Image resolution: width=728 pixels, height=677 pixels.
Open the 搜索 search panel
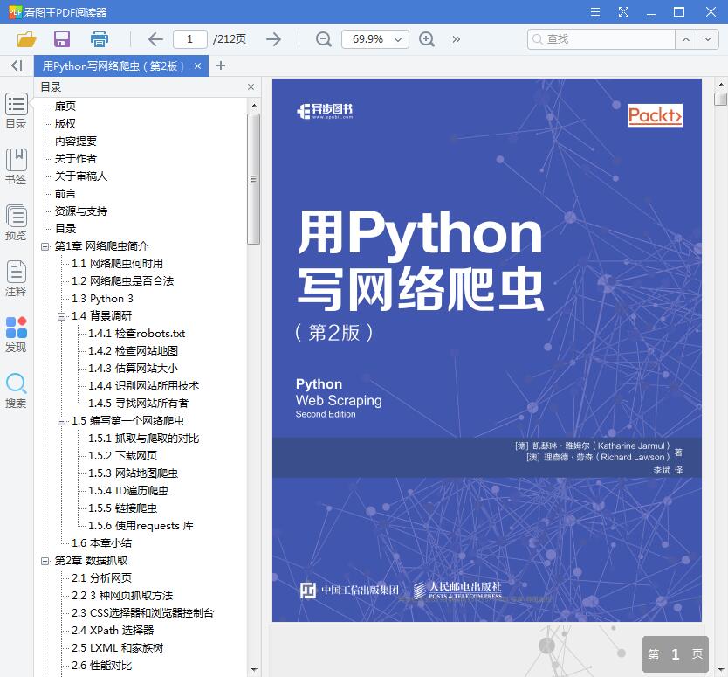[x=17, y=390]
